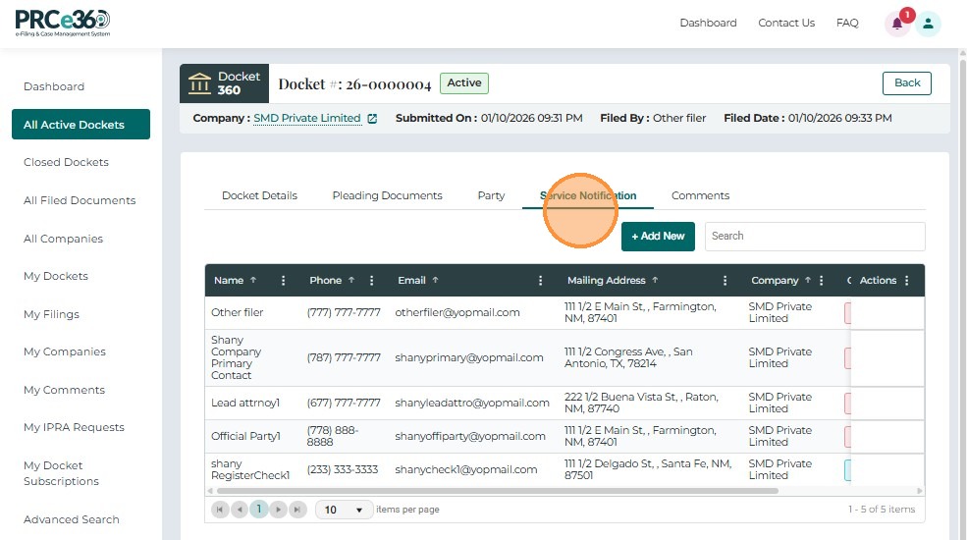Open the Comments tab

(x=700, y=195)
